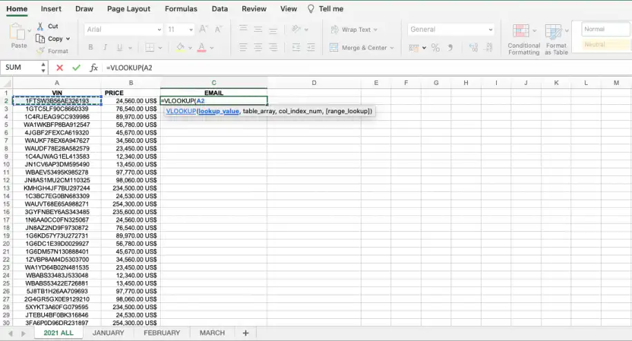The width and height of the screenshot is (632, 341).
Task: Open the Data ribbon tab
Action: [x=219, y=9]
